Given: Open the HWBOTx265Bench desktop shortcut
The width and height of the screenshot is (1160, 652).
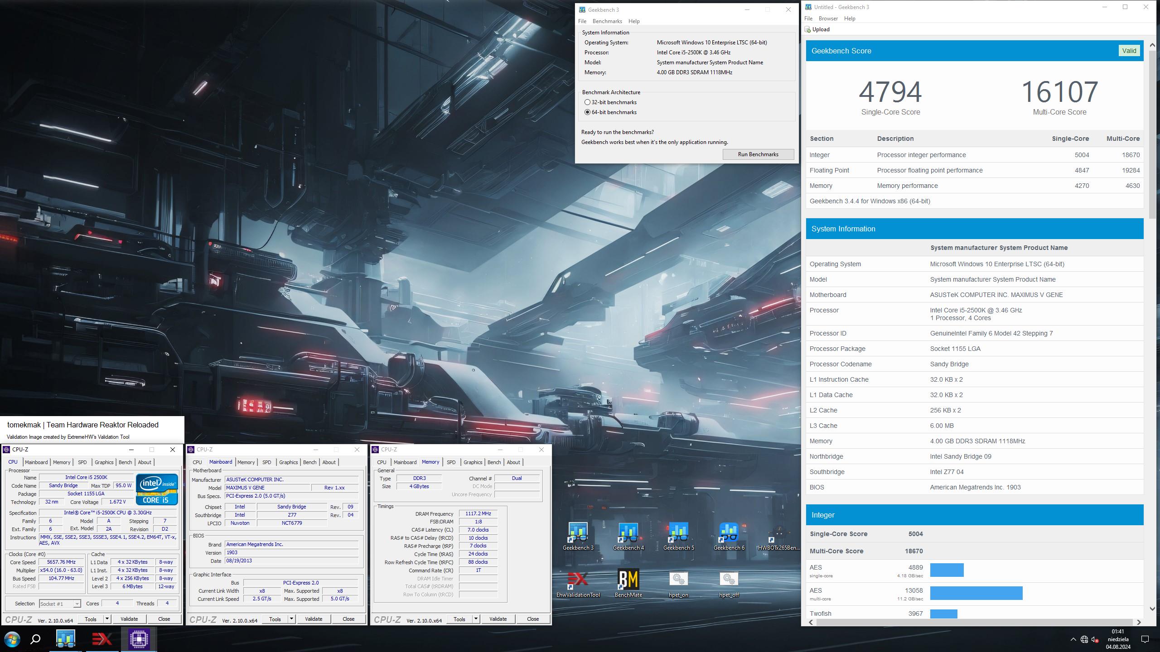Looking at the screenshot, I should 778,537.
